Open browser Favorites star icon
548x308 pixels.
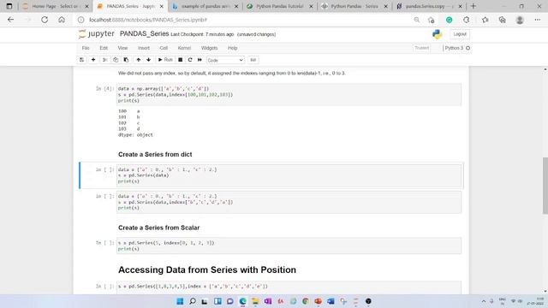485,20
